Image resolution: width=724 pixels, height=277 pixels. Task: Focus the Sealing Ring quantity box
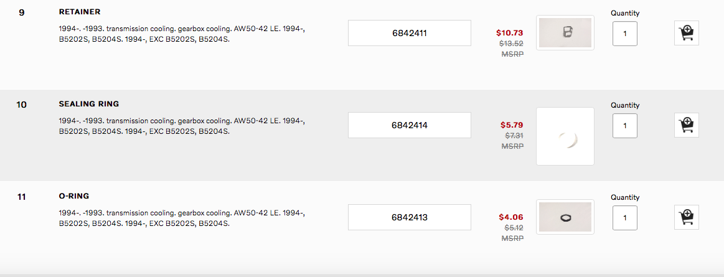click(x=624, y=125)
